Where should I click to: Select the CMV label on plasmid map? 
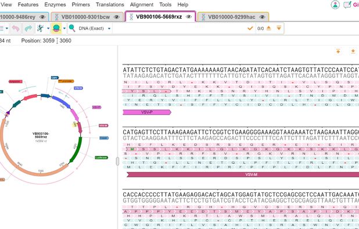click(x=55, y=78)
